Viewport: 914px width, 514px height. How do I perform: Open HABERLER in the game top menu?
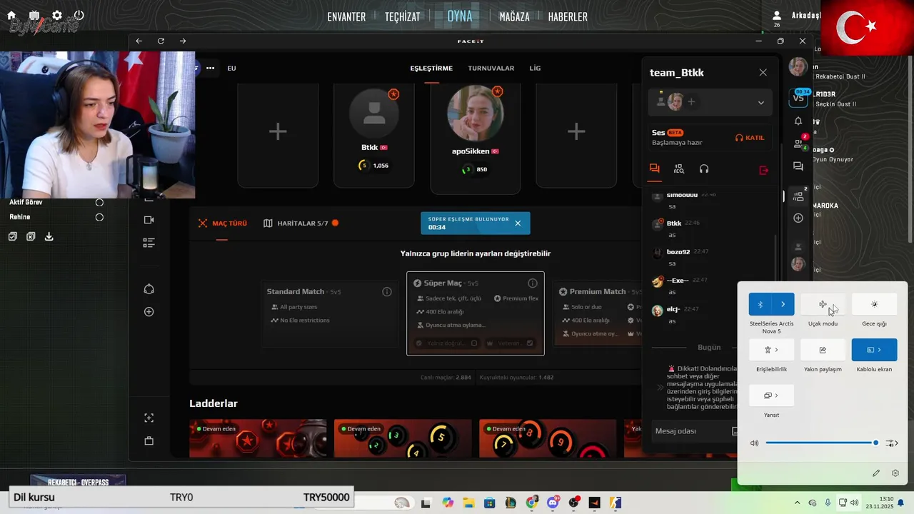click(568, 16)
